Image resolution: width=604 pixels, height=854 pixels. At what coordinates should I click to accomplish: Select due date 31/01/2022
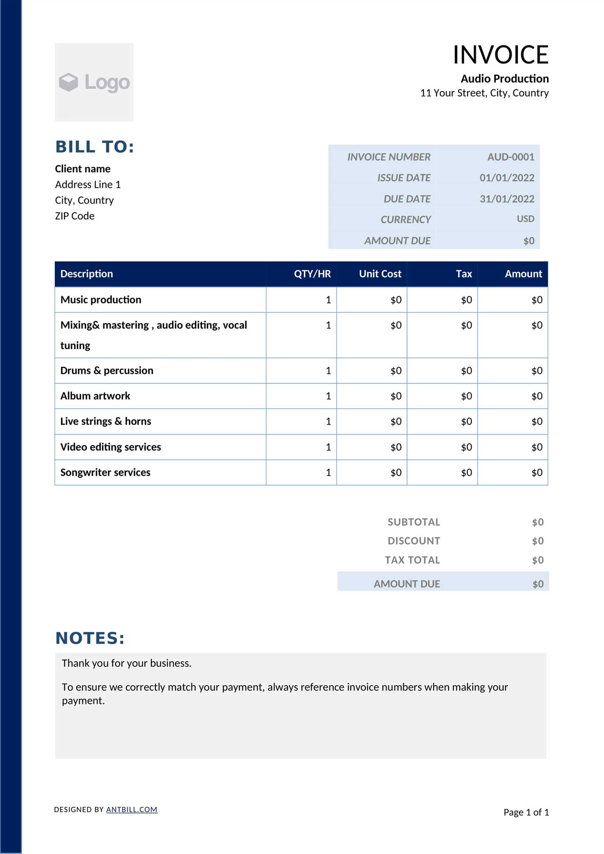(507, 199)
